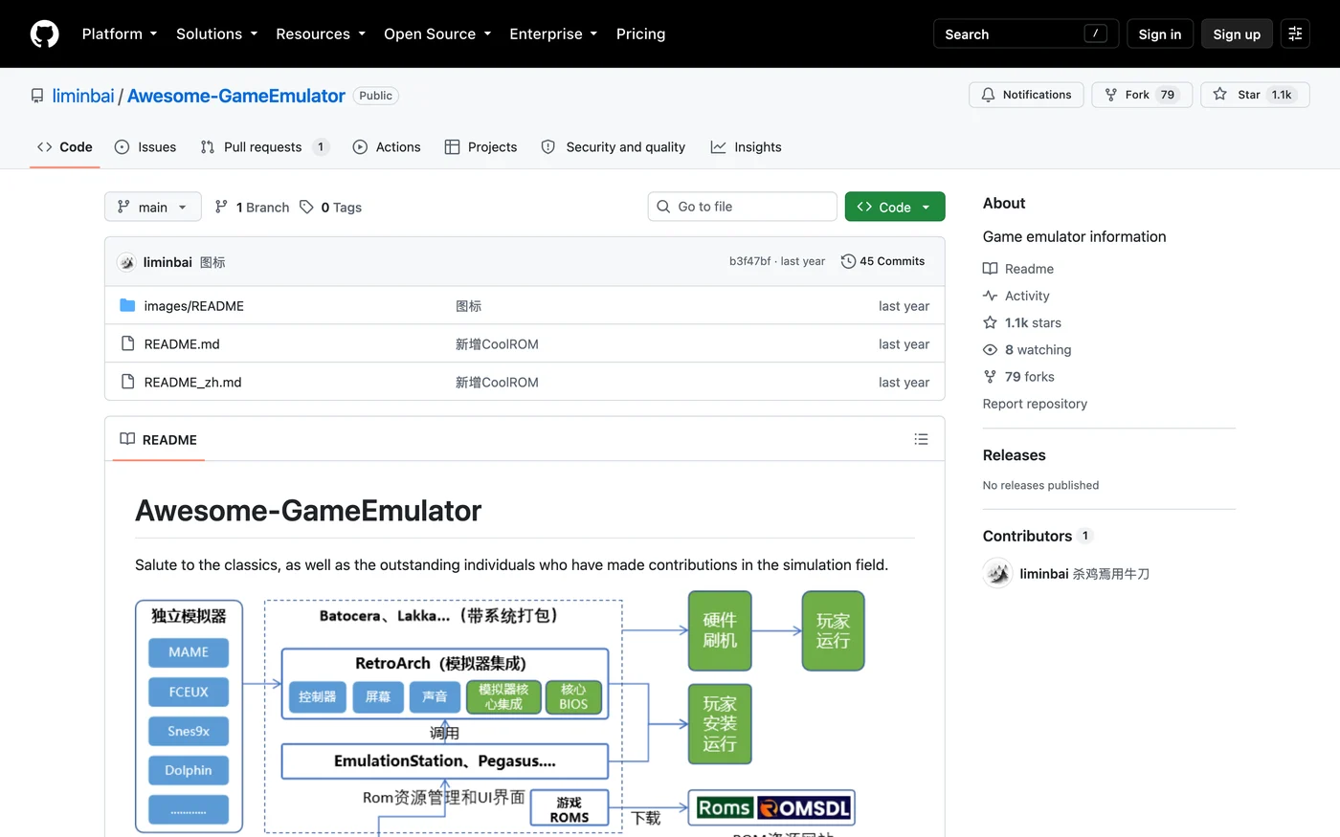Click the contributor liminbai name link
This screenshot has width=1340, height=837.
[1044, 574]
